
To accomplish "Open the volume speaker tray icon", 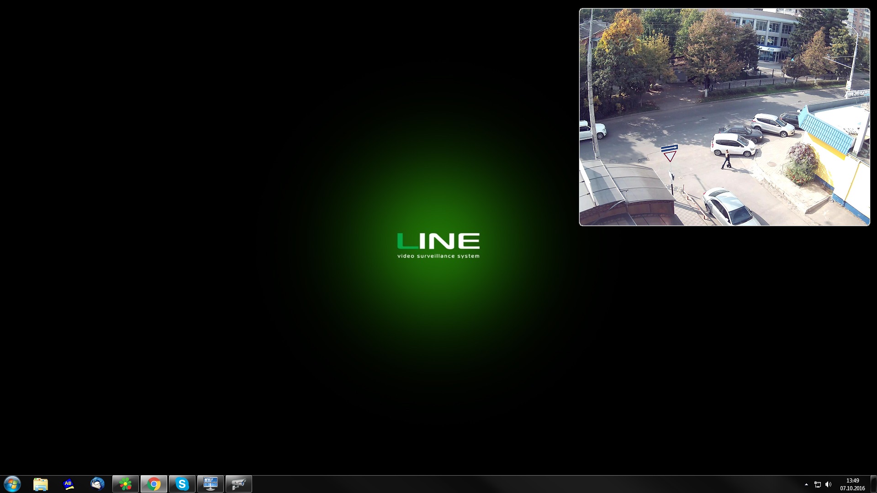I will point(829,484).
